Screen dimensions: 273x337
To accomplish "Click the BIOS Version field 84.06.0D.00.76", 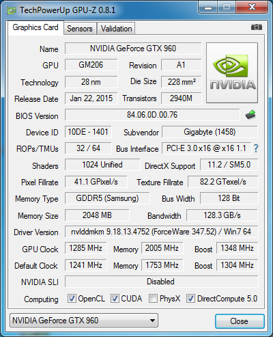I will coord(152,115).
